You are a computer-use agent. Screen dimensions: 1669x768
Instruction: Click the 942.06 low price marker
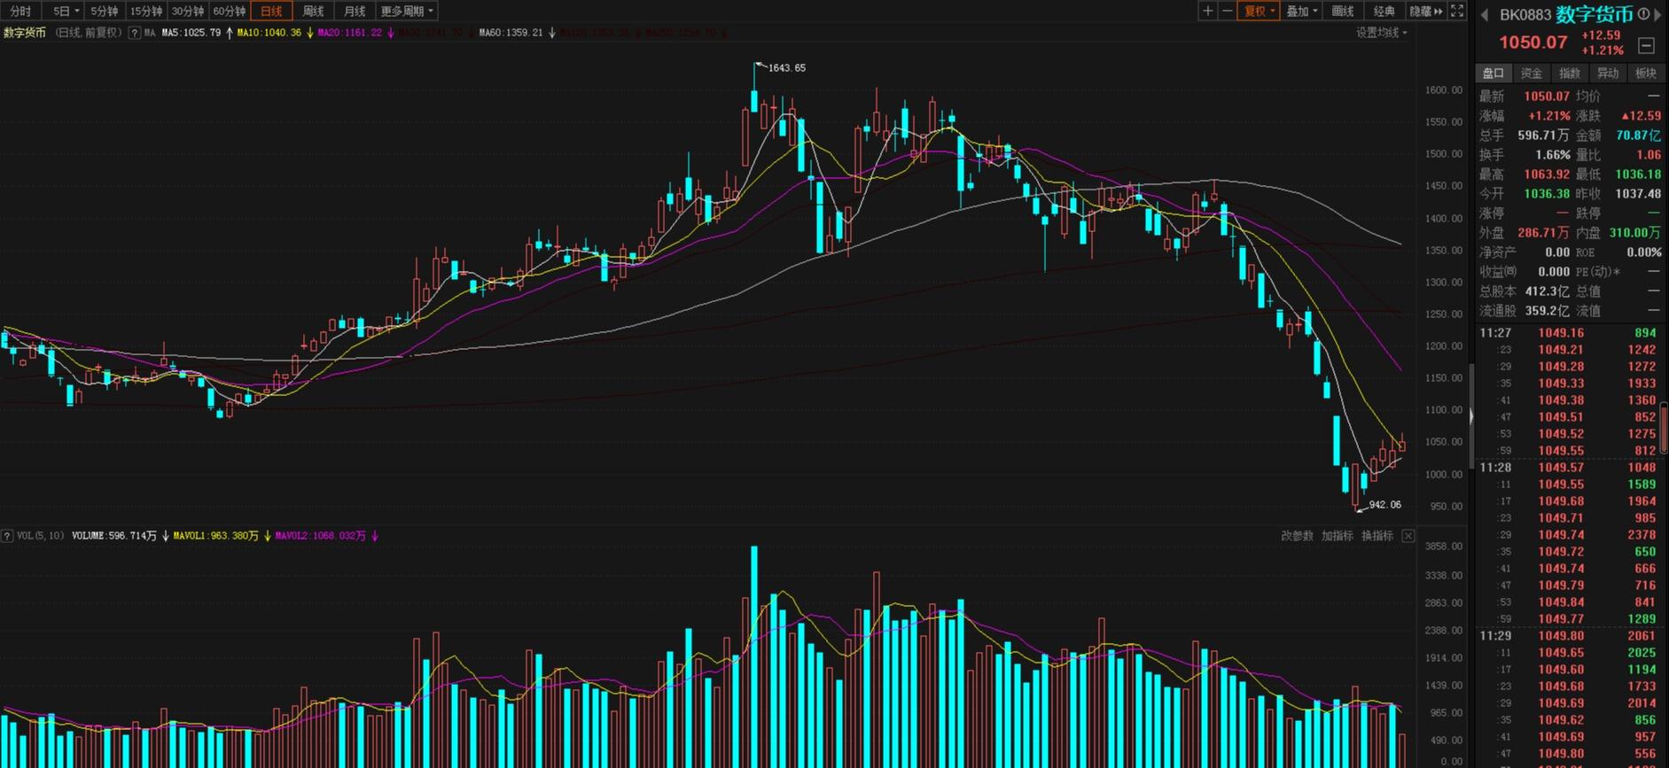click(1384, 505)
